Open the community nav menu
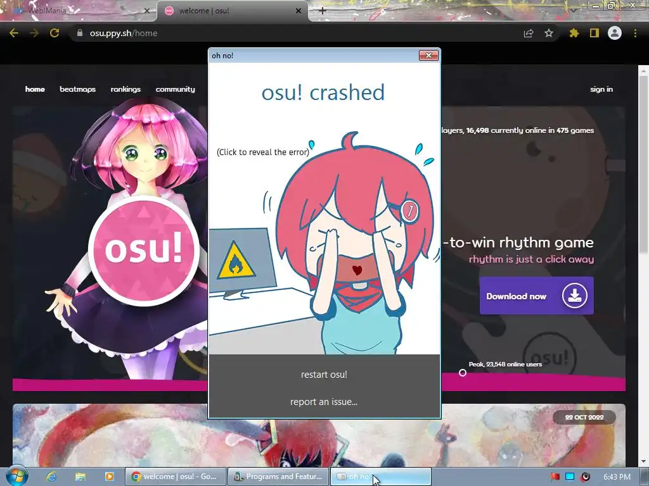 coord(175,89)
